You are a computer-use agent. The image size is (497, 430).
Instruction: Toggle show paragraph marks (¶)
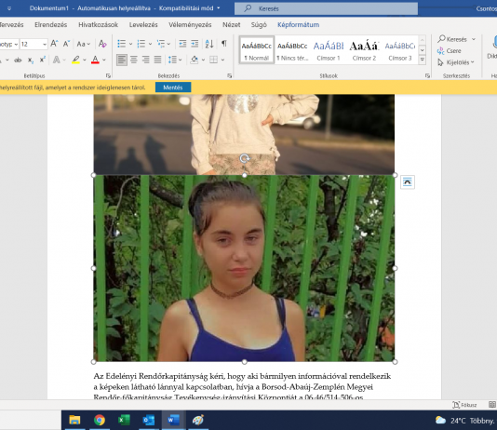coord(224,44)
